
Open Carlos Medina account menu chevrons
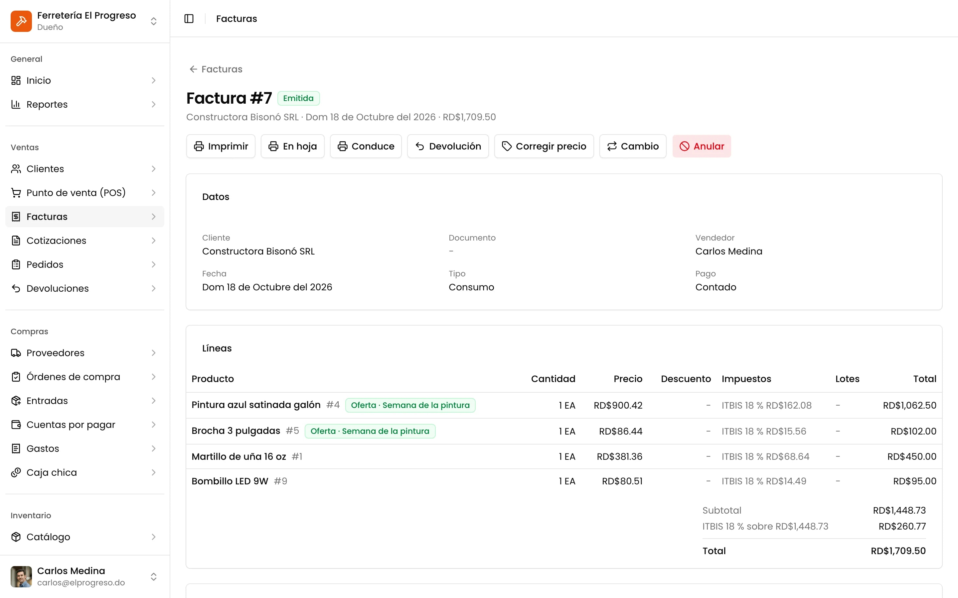pos(154,577)
